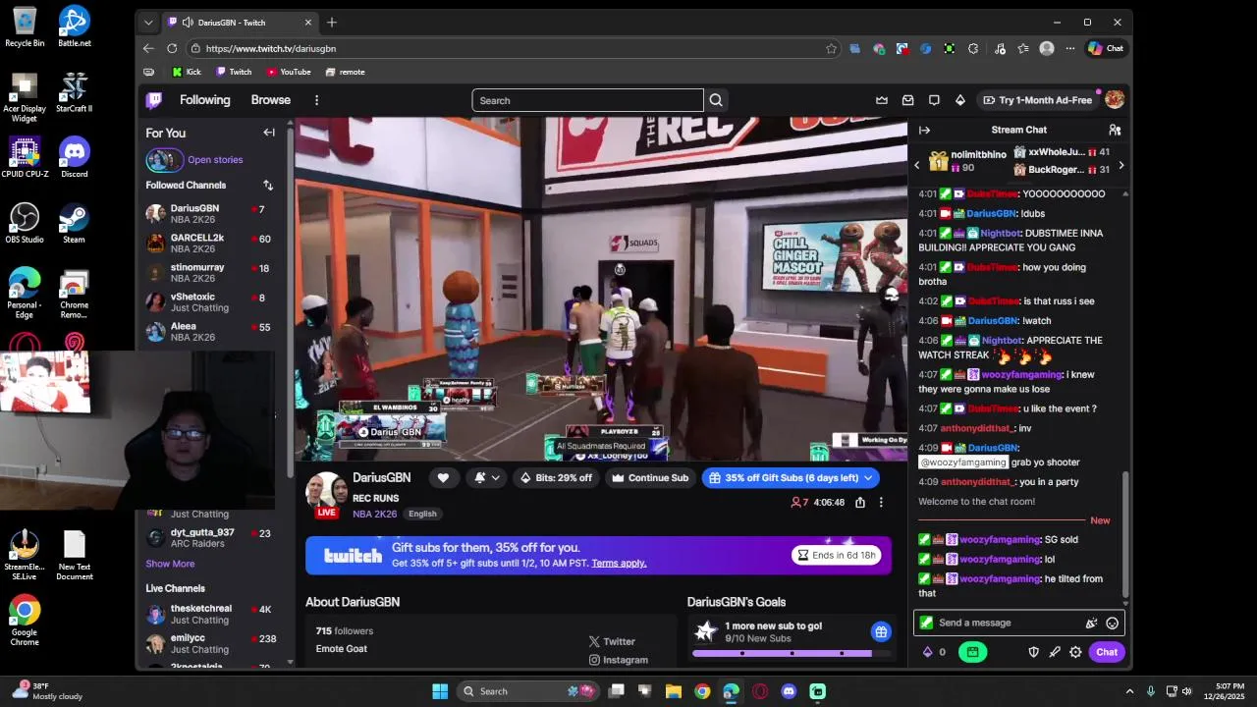Refresh the browser page

coord(172,48)
